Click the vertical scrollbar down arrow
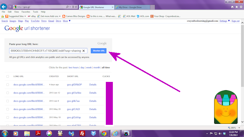 coord(242,122)
